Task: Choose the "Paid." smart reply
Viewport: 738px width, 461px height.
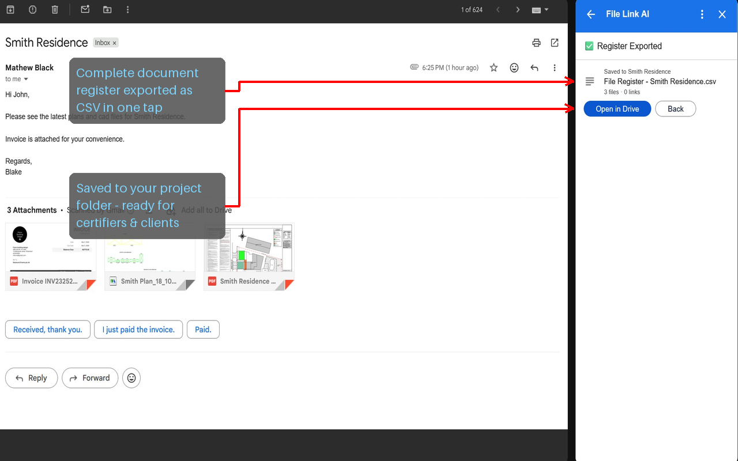Action: 203,330
